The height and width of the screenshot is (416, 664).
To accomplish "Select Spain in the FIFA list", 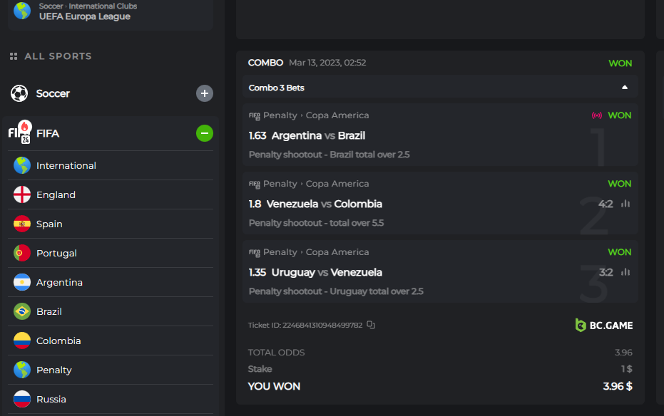I will 49,224.
